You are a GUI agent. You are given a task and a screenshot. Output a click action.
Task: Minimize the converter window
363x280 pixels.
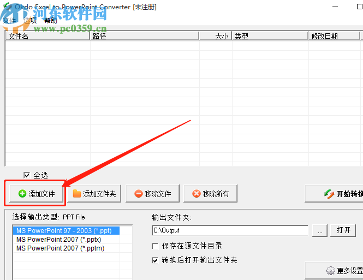[335, 7]
